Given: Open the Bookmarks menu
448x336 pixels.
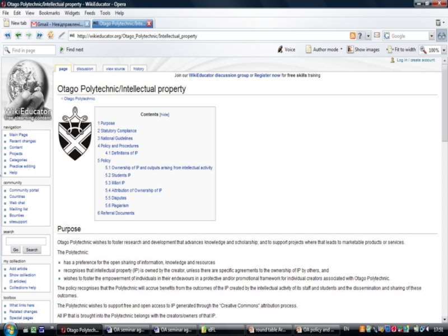Looking at the screenshot, I should [x=49, y=13].
